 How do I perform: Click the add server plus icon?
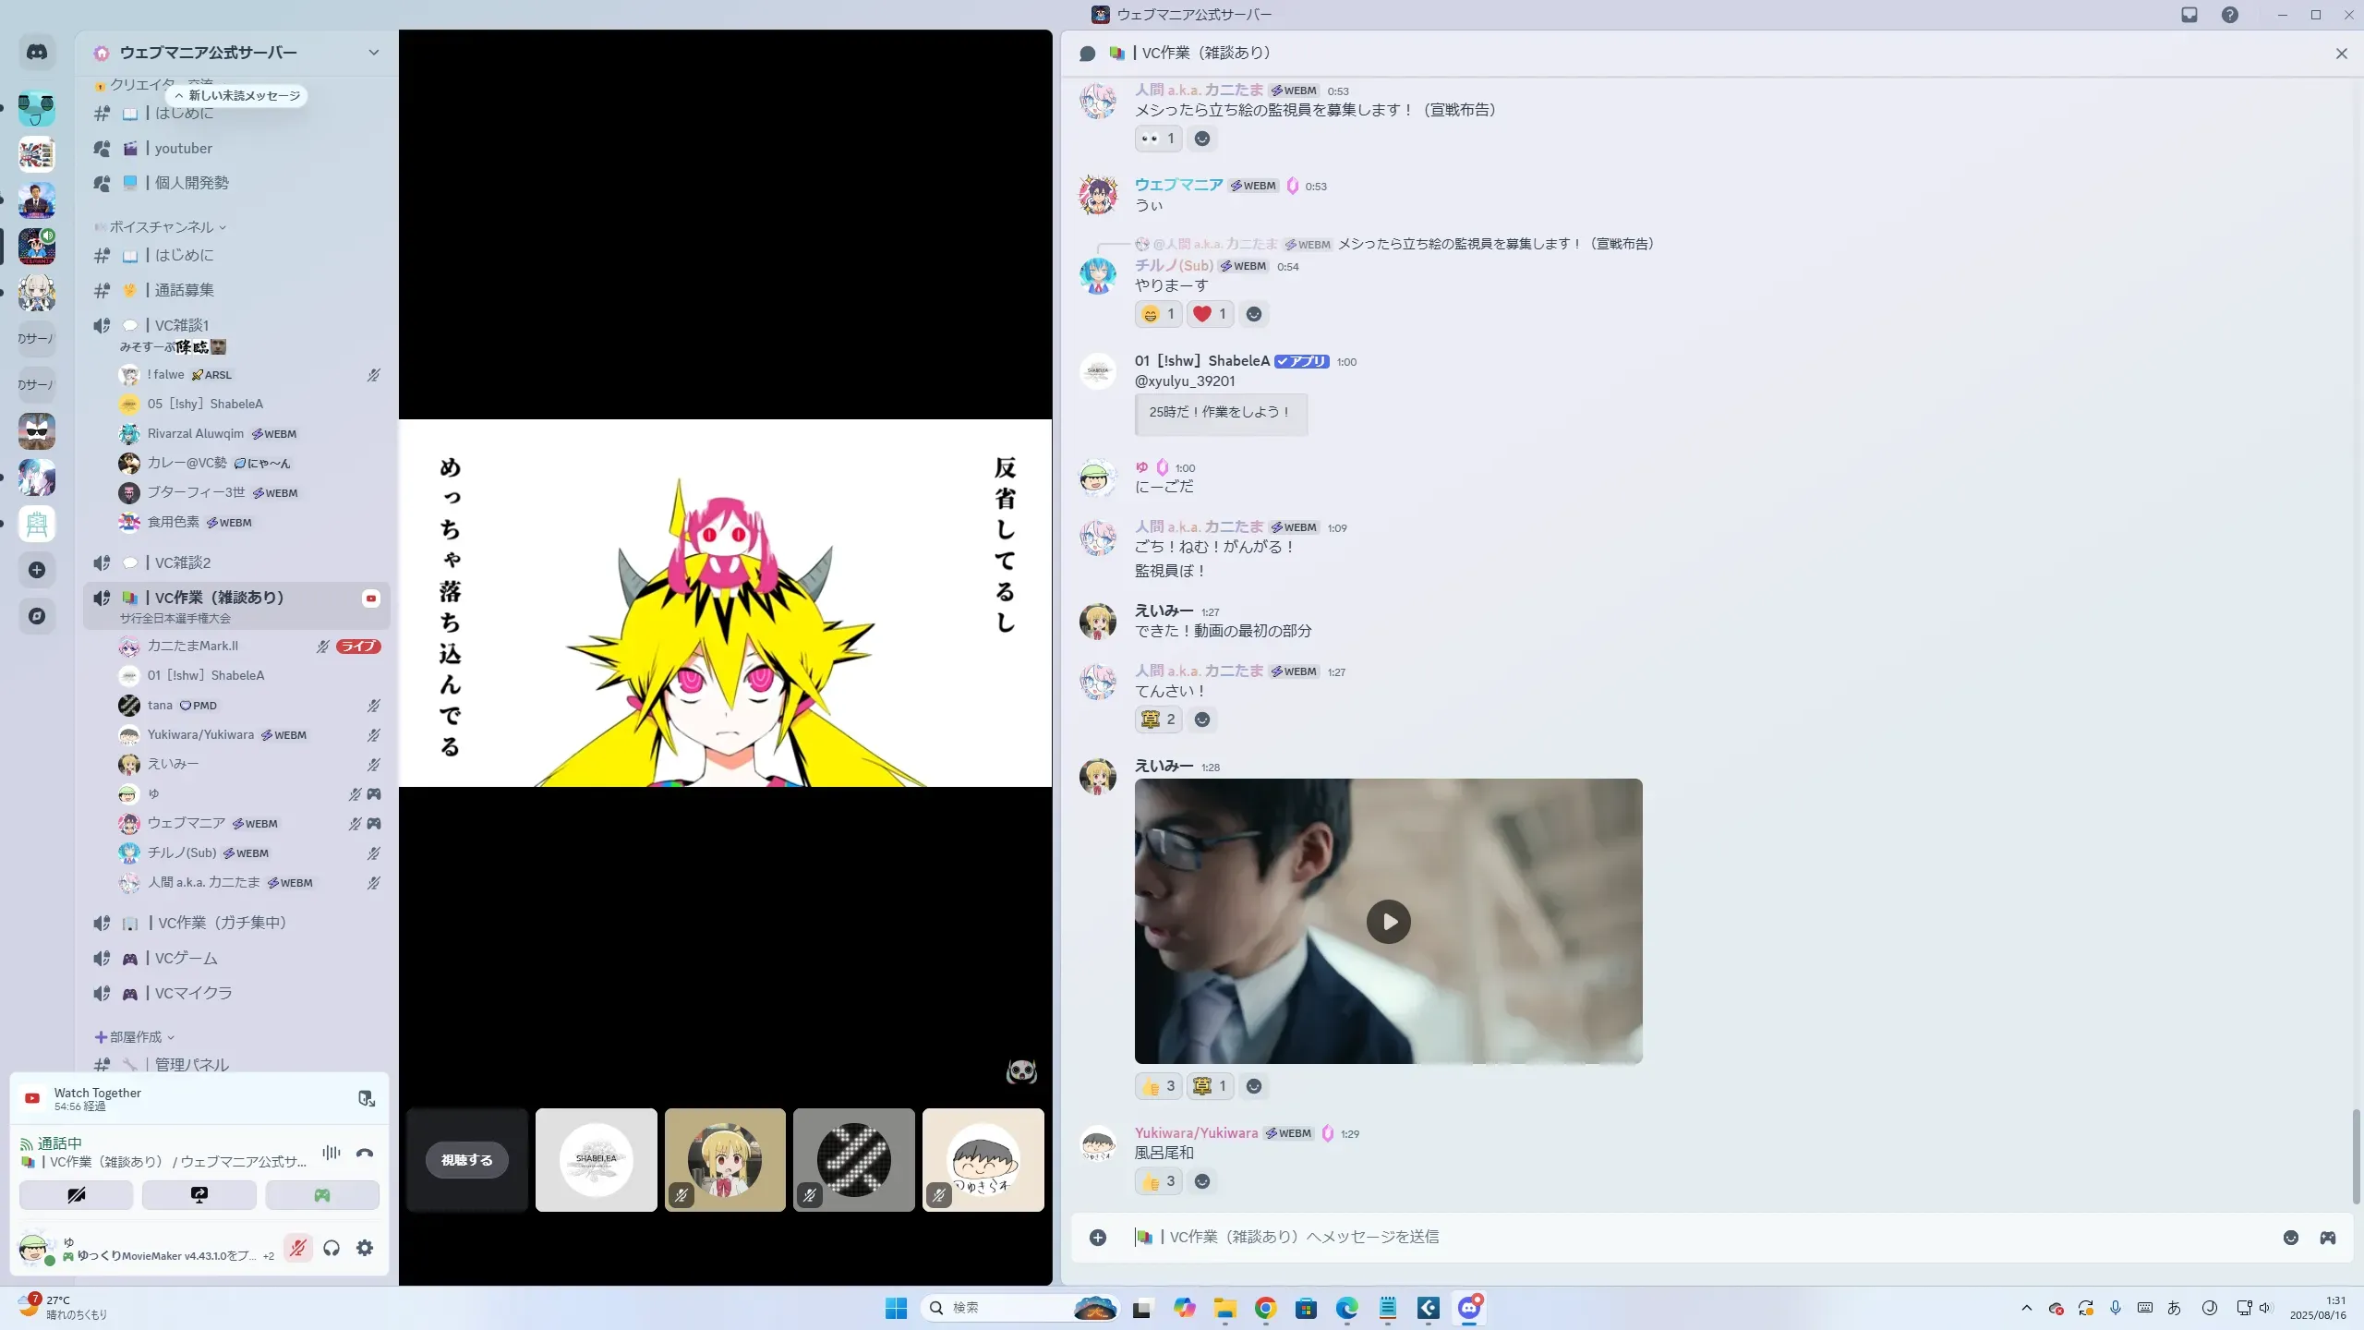[37, 570]
